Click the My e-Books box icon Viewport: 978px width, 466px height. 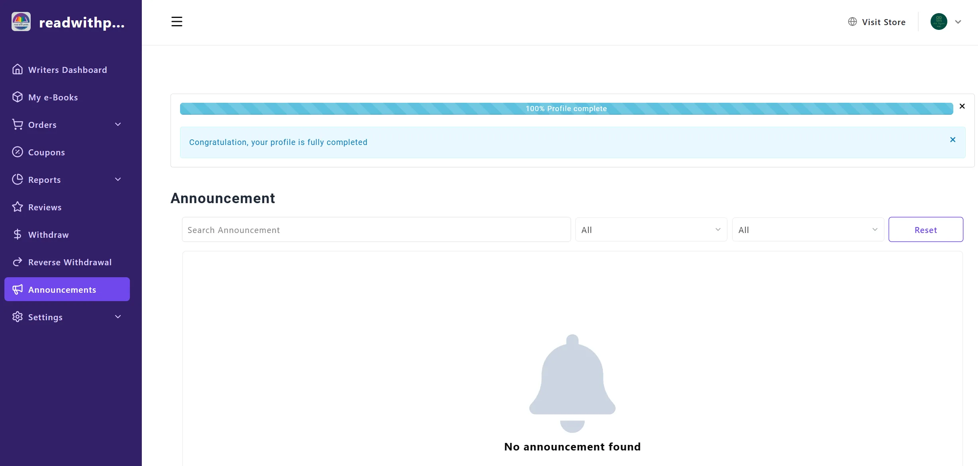tap(18, 97)
